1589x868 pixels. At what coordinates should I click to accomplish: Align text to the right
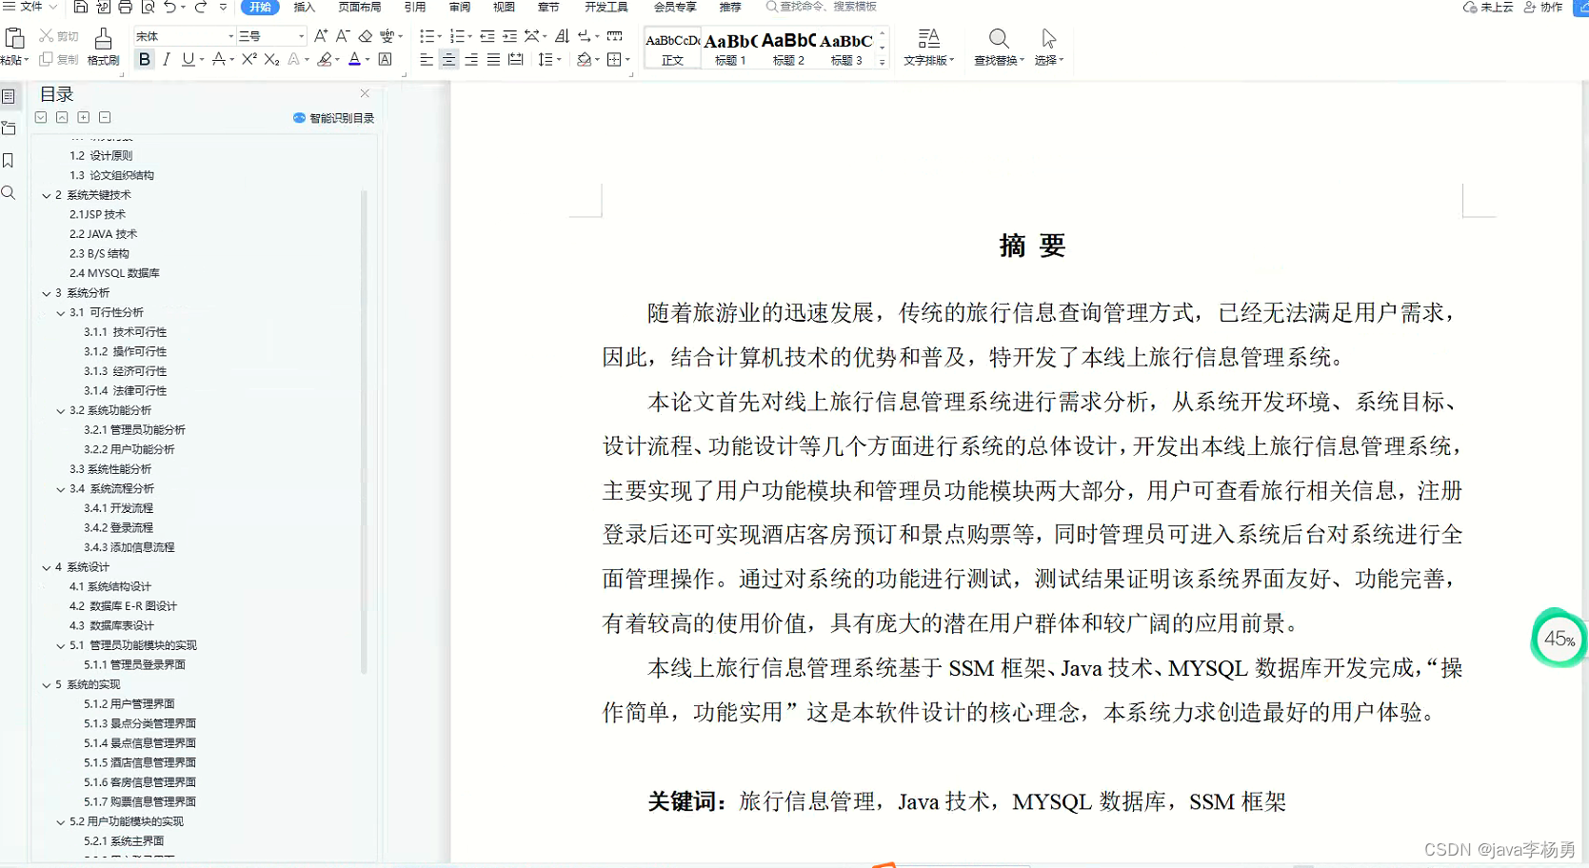pos(471,59)
